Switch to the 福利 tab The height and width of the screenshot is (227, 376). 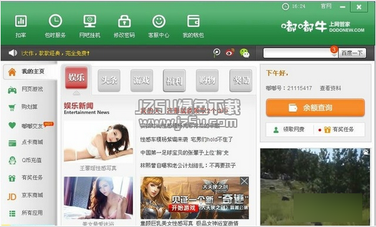tap(174, 80)
